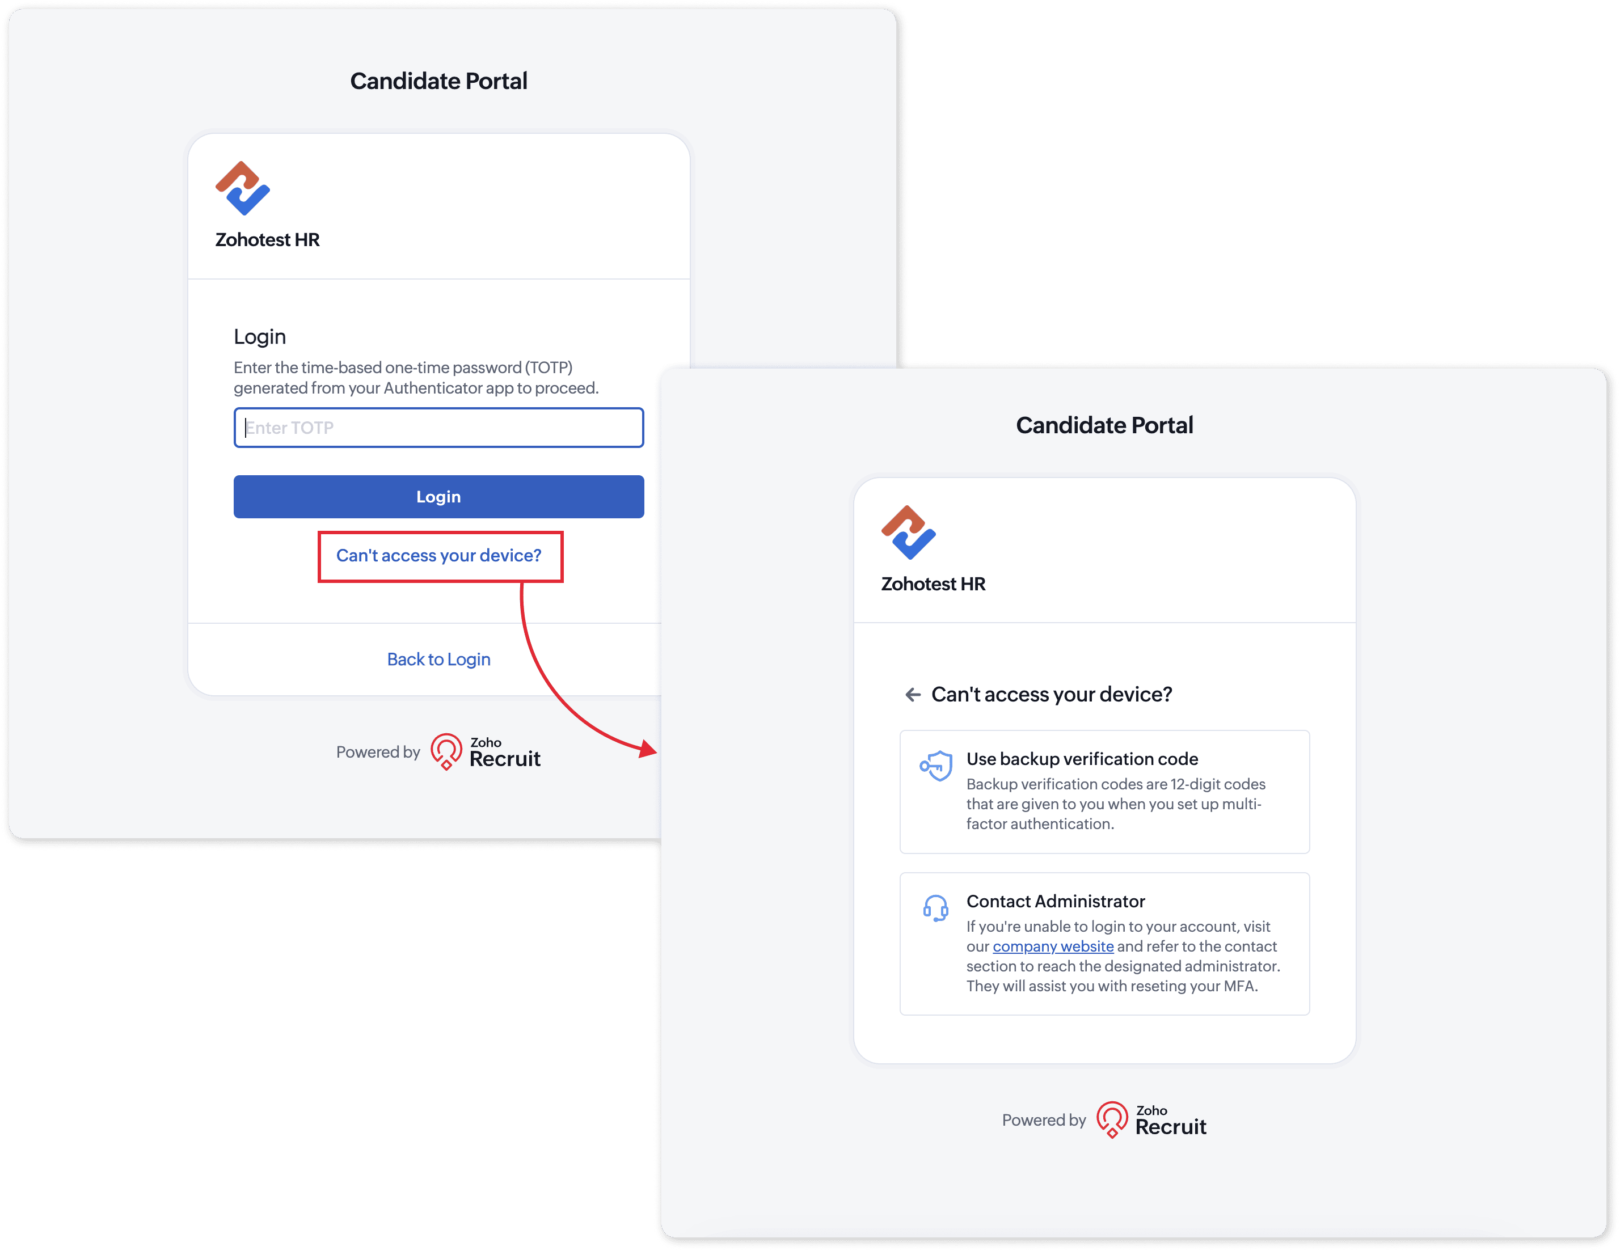Click the Contact Administrator headset icon
Viewport: 1620px width, 1251px height.
point(935,908)
